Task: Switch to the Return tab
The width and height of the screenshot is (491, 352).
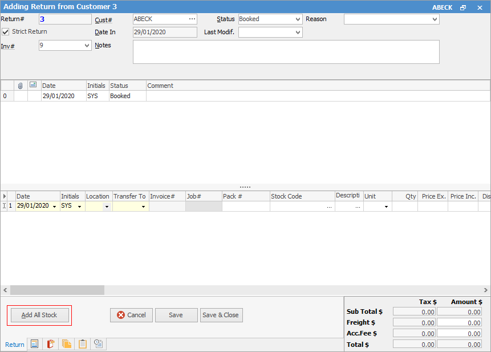Action: [x=15, y=345]
